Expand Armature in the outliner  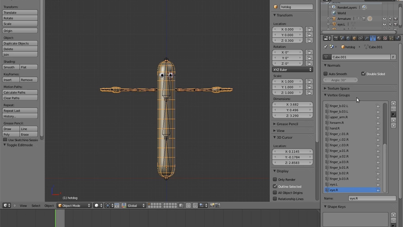point(328,19)
